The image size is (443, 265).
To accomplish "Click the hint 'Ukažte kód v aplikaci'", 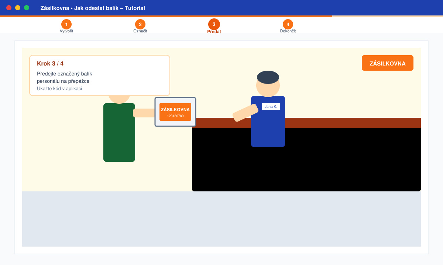I will click(x=59, y=89).
